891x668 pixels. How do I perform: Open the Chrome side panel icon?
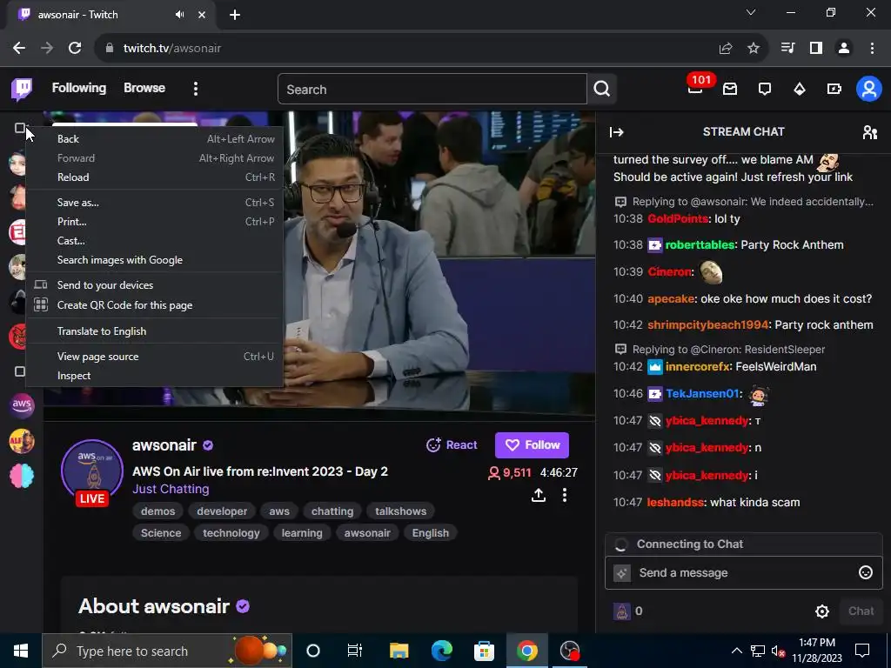816,49
